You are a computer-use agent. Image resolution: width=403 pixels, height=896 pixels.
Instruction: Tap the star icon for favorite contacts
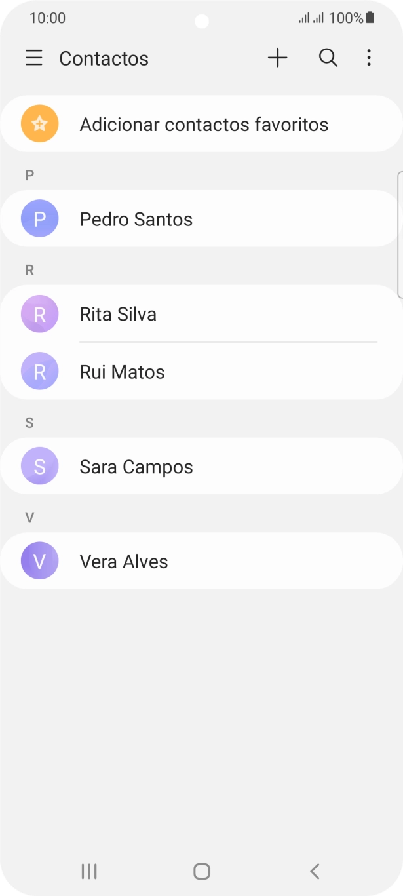[x=39, y=123]
